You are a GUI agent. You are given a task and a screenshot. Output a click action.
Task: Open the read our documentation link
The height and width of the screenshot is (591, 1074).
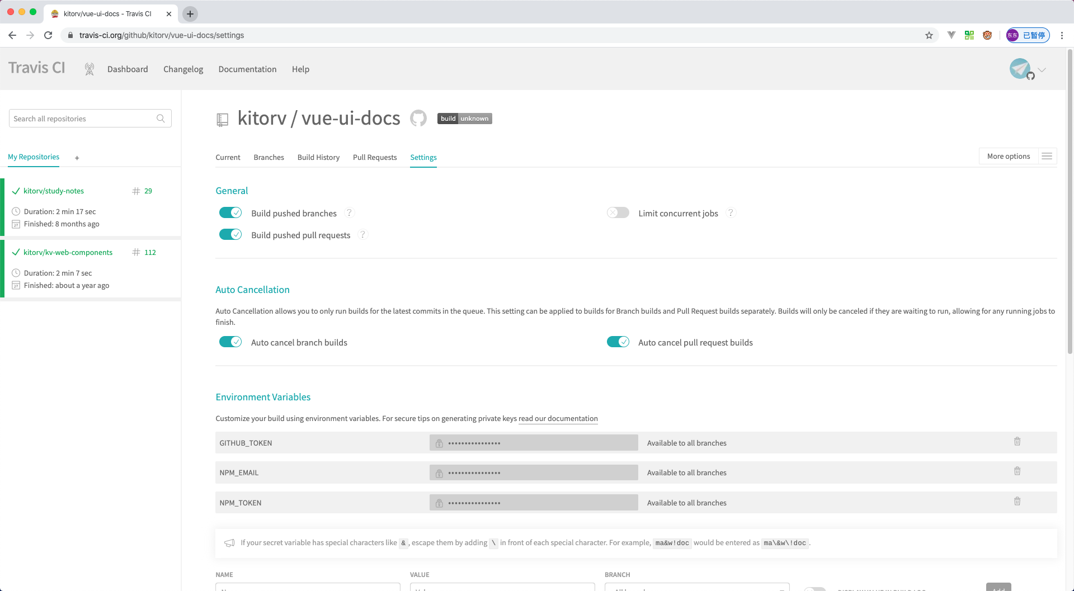coord(558,419)
